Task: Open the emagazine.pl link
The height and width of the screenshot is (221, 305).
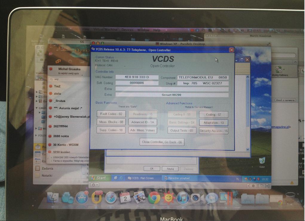Action: [x=281, y=127]
